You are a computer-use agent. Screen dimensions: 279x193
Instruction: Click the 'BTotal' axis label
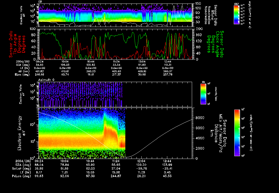(213, 15)
